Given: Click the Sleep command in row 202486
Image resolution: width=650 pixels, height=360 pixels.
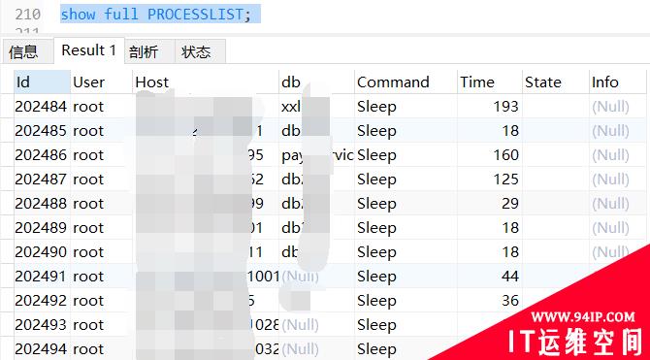Looking at the screenshot, I should [376, 155].
